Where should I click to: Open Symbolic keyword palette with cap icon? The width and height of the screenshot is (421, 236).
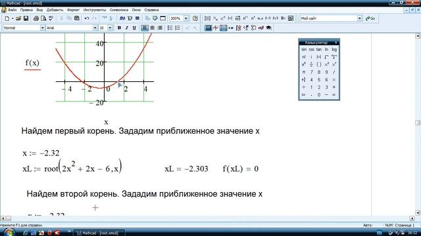268,28
